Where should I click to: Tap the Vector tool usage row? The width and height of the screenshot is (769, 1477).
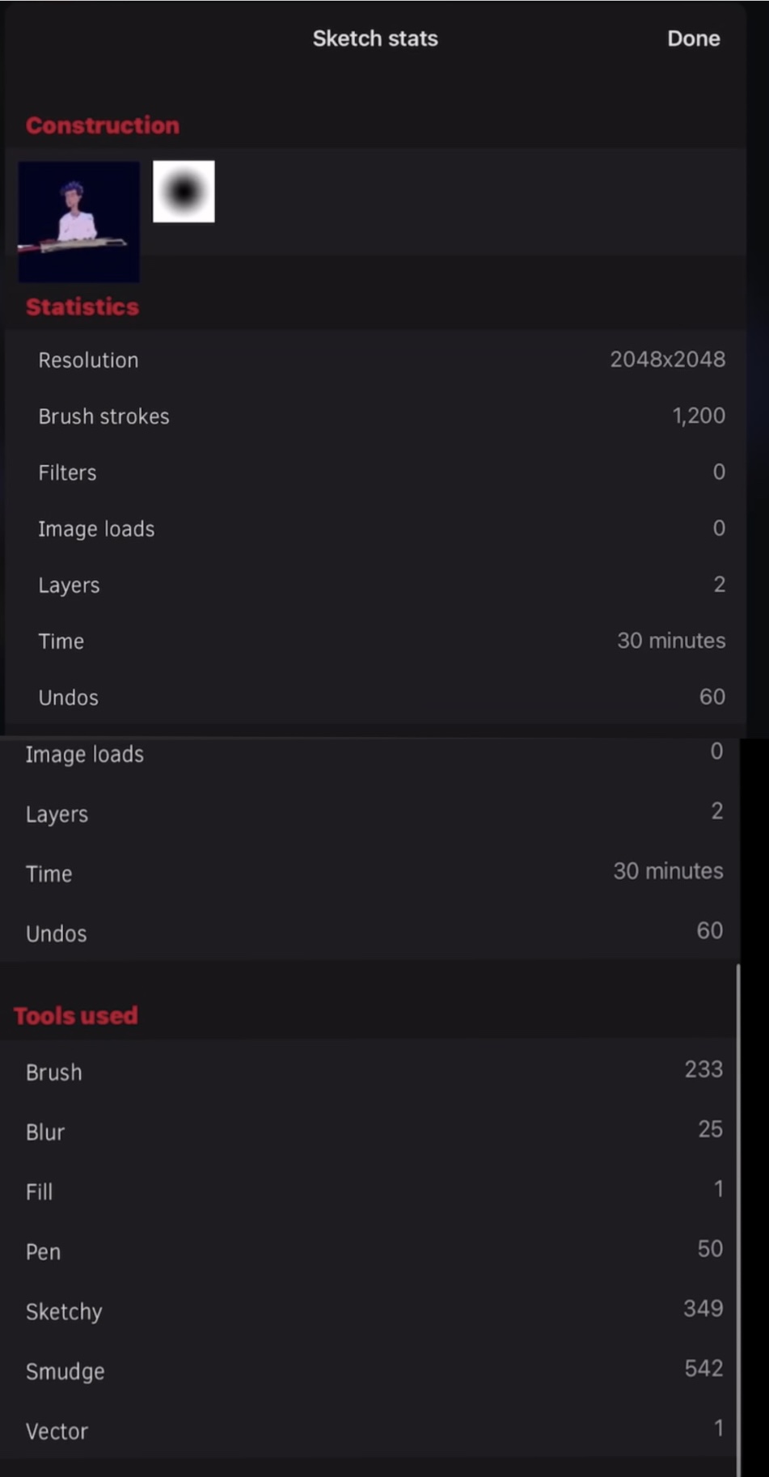point(372,1431)
